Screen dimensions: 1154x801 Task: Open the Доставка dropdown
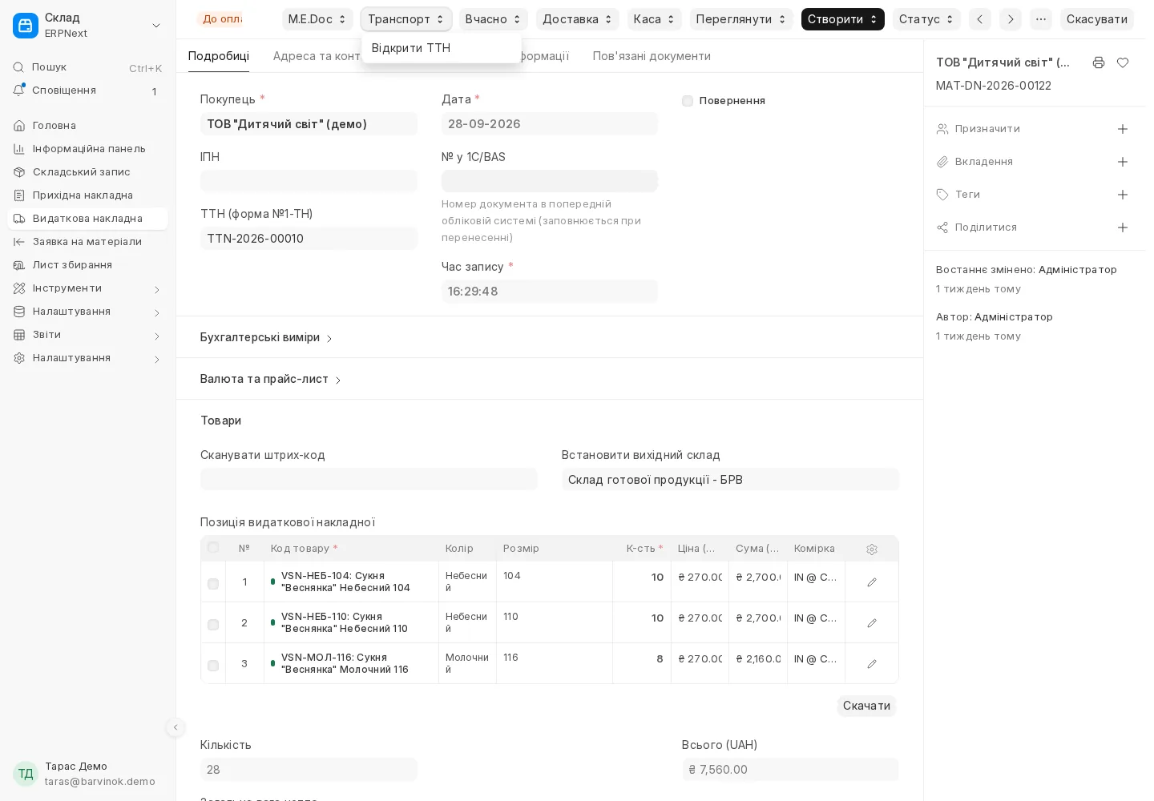(x=577, y=19)
